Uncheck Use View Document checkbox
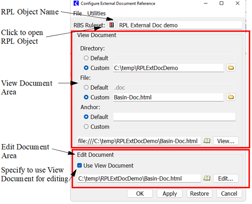Image resolution: width=252 pixels, height=204 pixels. [79, 166]
